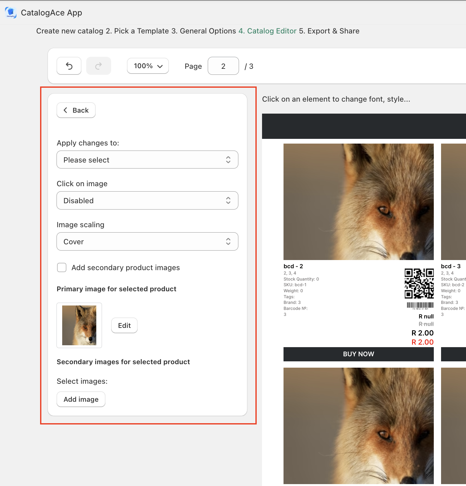The image size is (466, 486).
Task: Click the primary image fox thumbnail
Action: 79,325
